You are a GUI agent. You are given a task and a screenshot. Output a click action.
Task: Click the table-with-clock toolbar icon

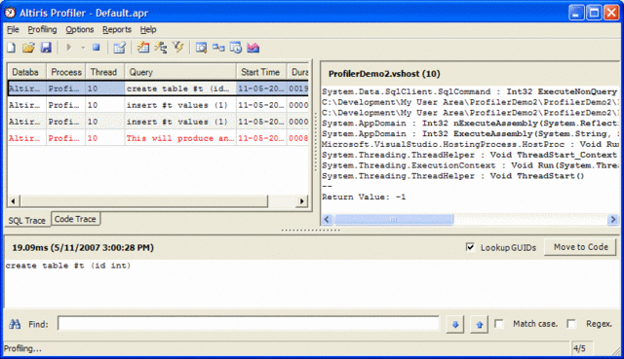click(236, 48)
